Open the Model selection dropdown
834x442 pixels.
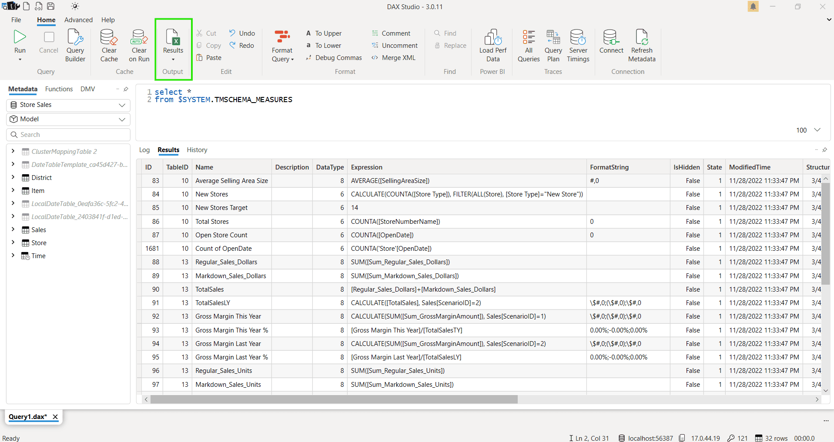[68, 119]
